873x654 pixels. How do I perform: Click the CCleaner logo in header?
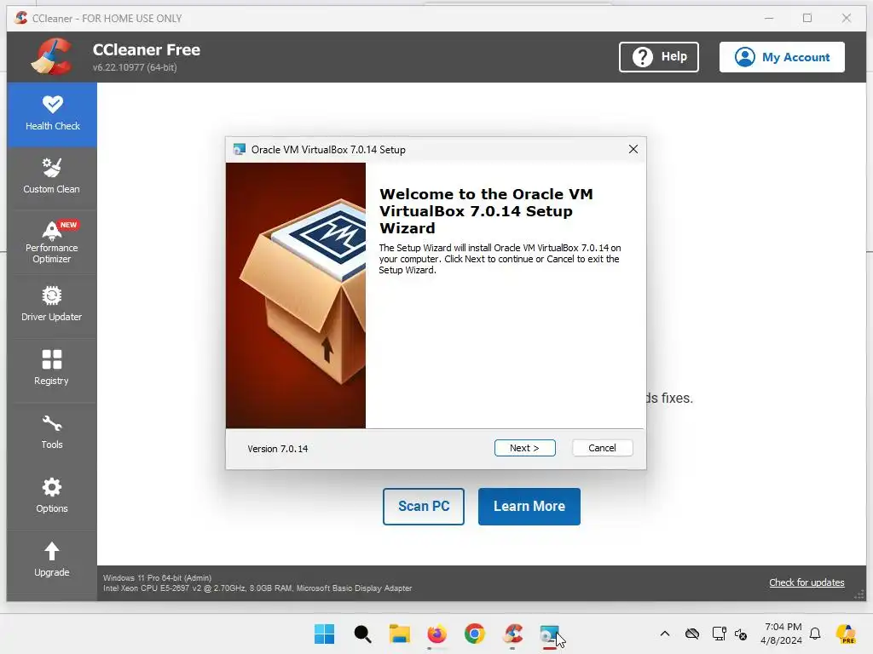(51, 56)
